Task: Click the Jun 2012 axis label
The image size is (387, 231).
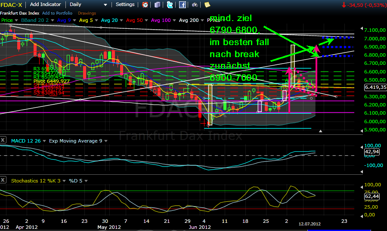Action: (200, 227)
